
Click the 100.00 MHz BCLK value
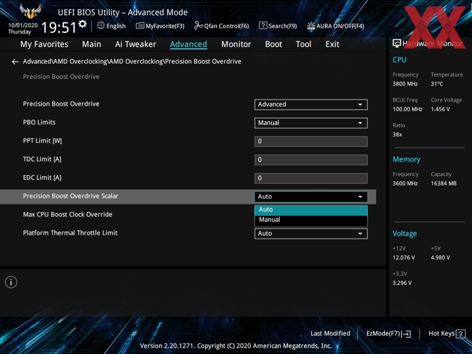407,109
